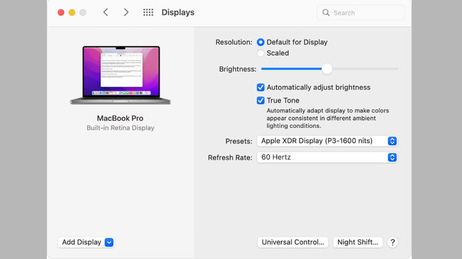
Task: Select the Scaled resolution option
Action: 261,53
